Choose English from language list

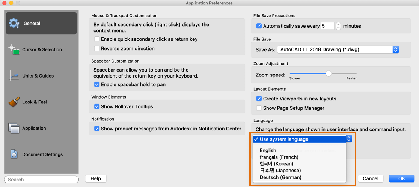point(268,150)
